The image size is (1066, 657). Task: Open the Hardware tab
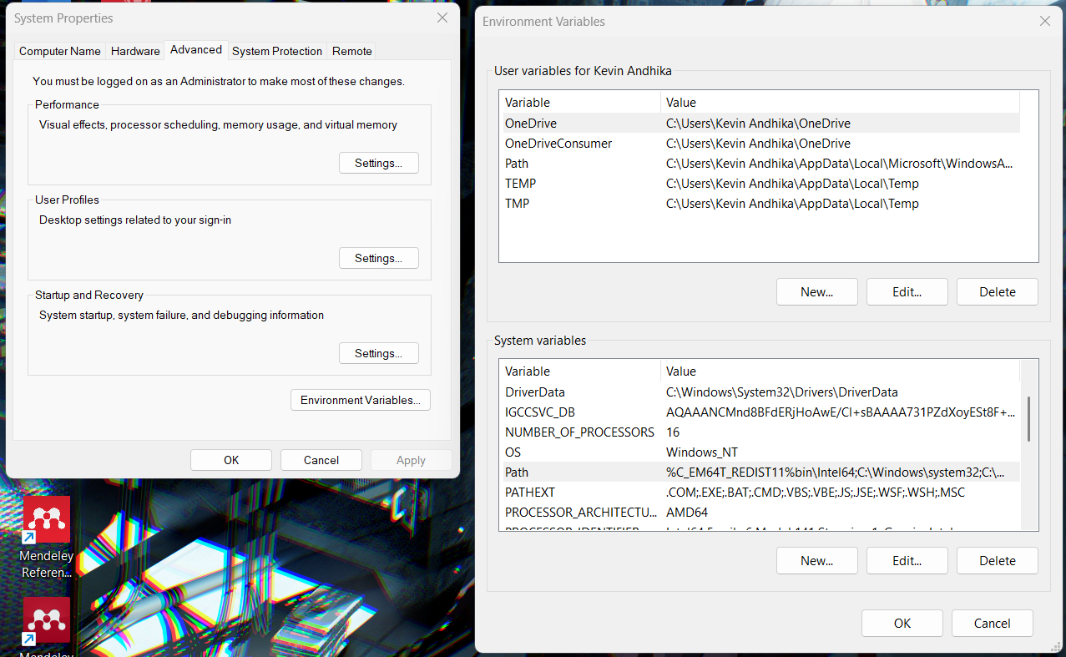click(x=135, y=51)
